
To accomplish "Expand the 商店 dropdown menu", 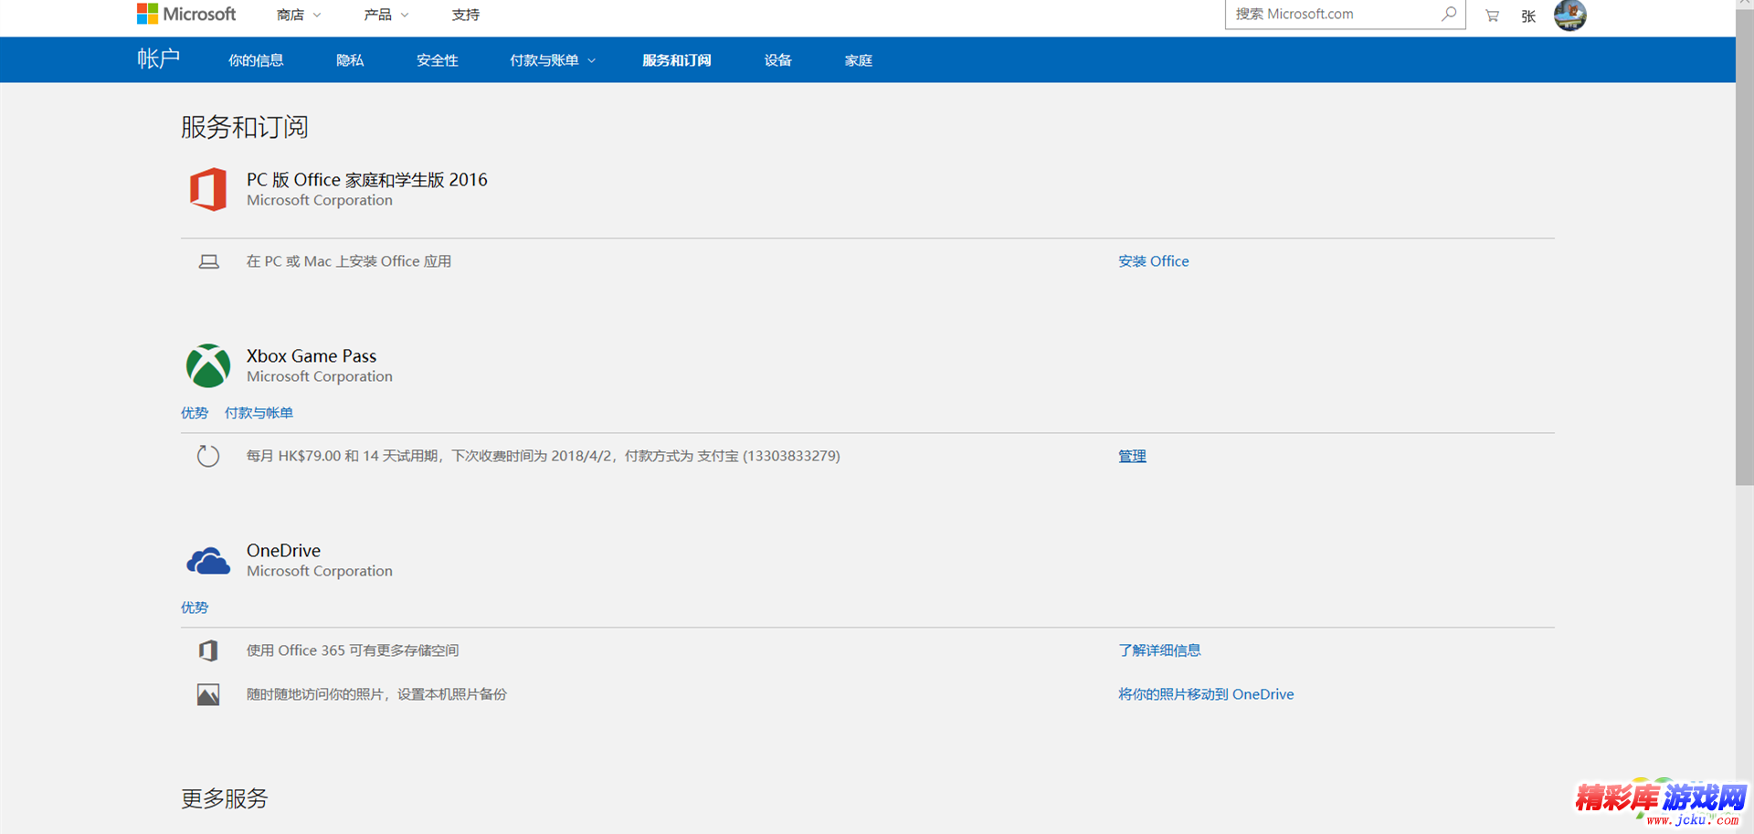I will [299, 16].
